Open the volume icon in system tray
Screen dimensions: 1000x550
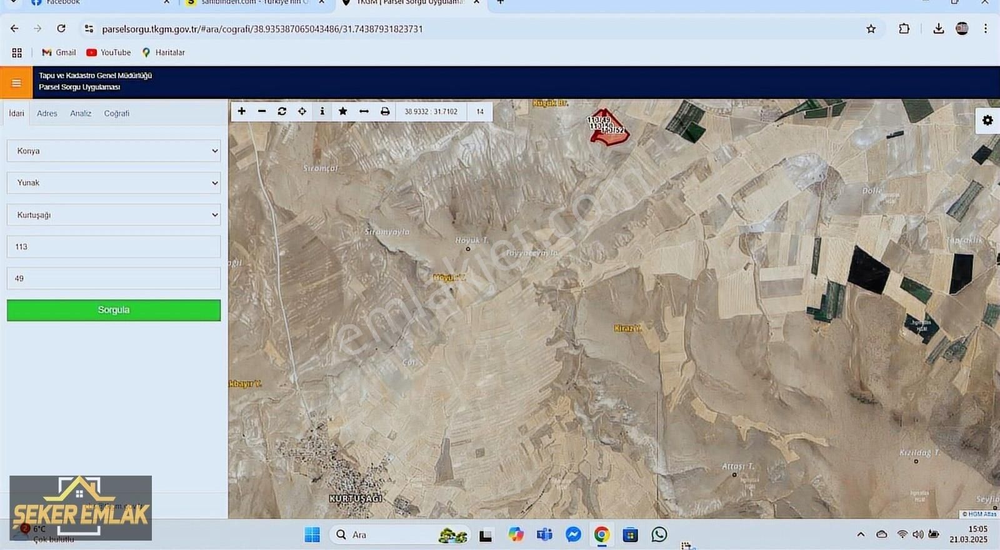[x=917, y=534]
